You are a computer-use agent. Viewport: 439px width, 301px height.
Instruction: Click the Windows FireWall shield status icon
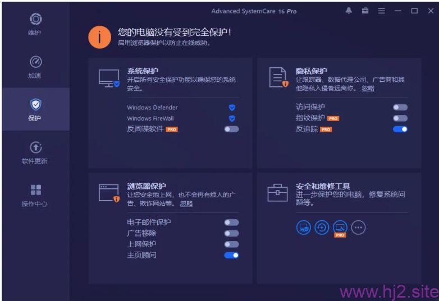[x=232, y=118]
